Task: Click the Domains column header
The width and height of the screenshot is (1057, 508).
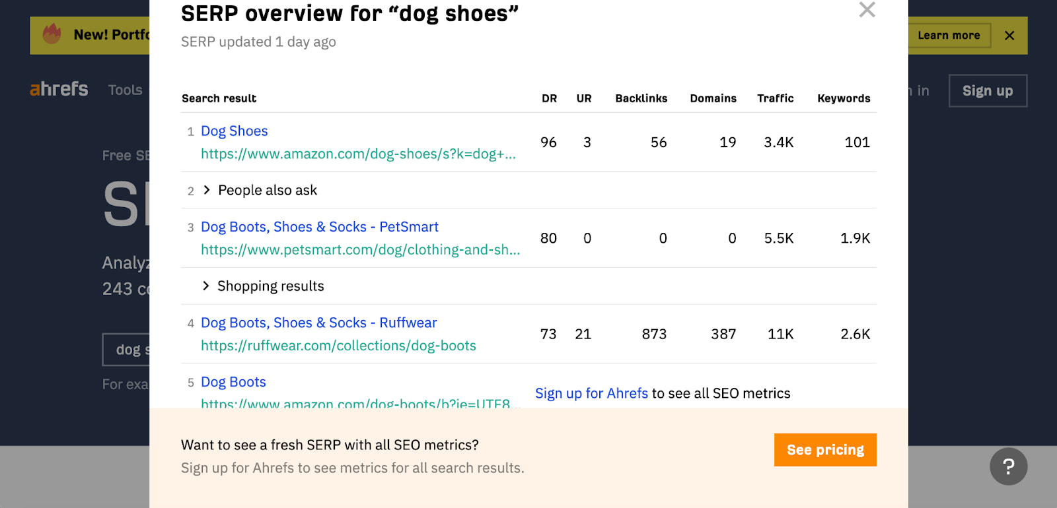Action: coord(713,98)
